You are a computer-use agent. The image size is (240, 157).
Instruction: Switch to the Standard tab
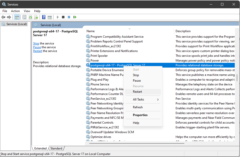56,148
